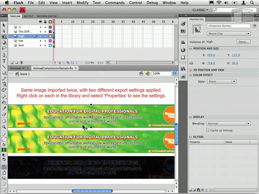Select the Pencil tool
259x194 pixels.
4,78
